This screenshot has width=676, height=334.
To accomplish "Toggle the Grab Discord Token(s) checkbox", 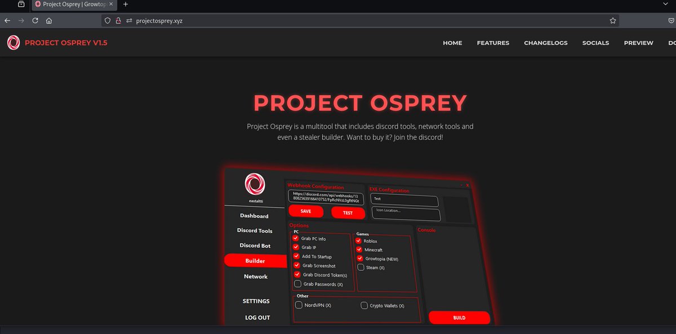I will [x=297, y=275].
